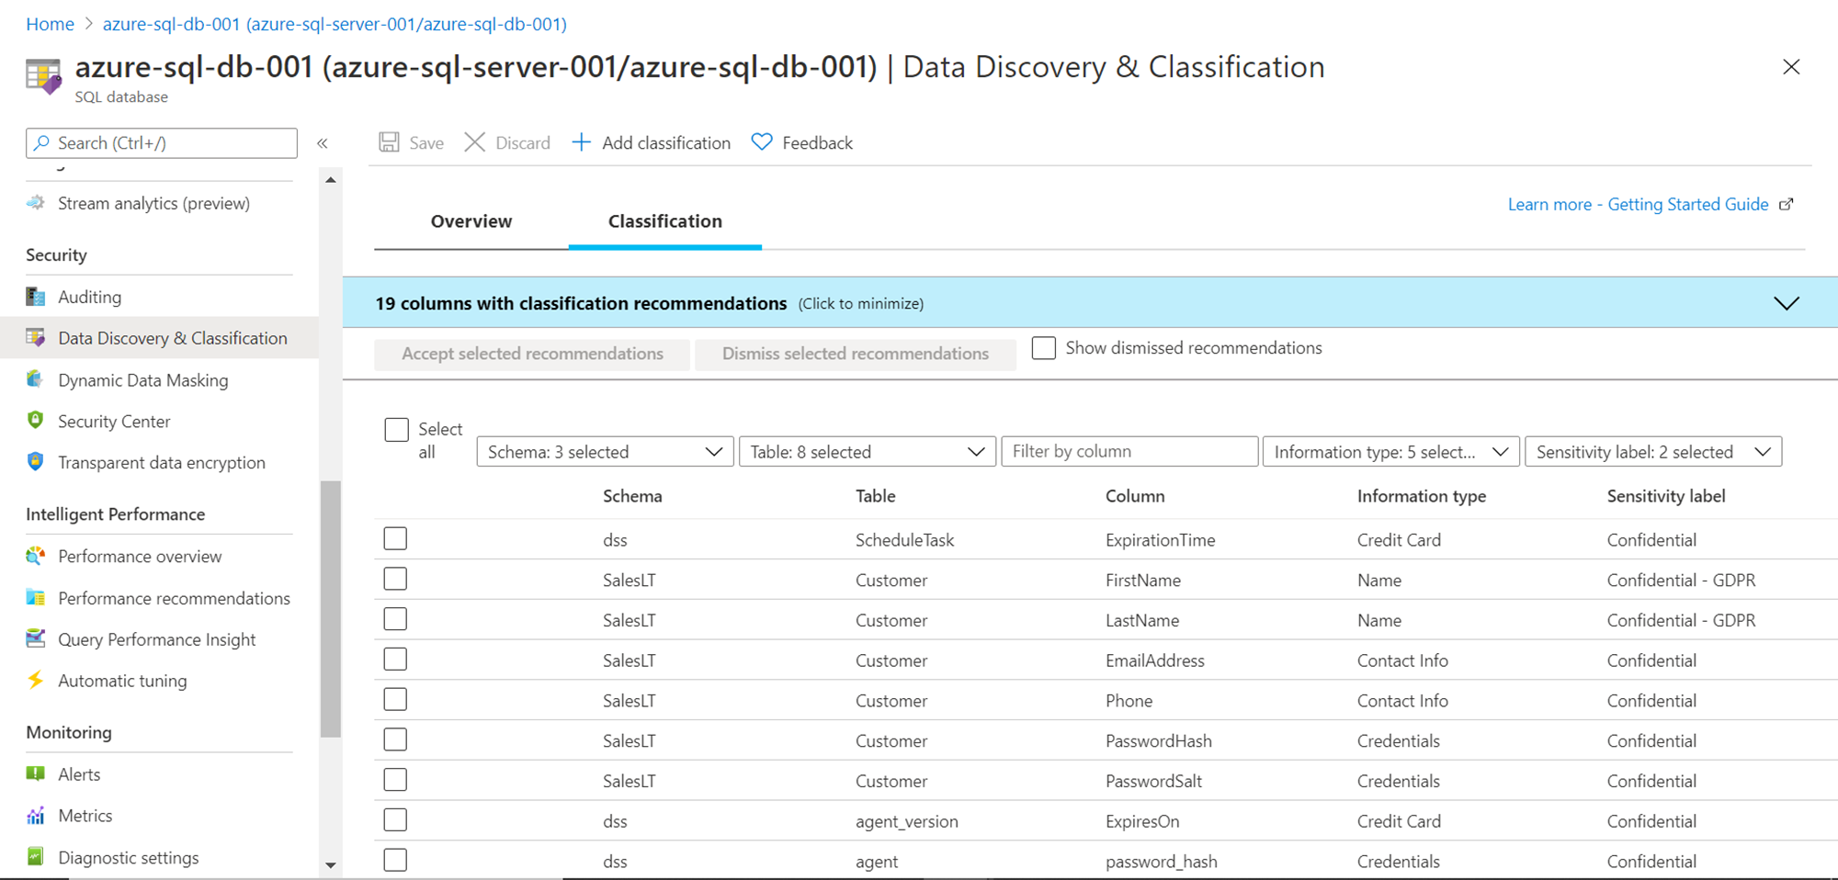Minimize the classification recommendations banner chevron

(x=1786, y=303)
